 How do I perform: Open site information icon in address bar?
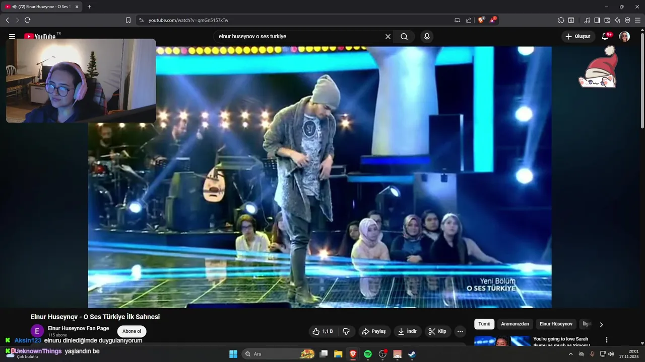(141, 20)
